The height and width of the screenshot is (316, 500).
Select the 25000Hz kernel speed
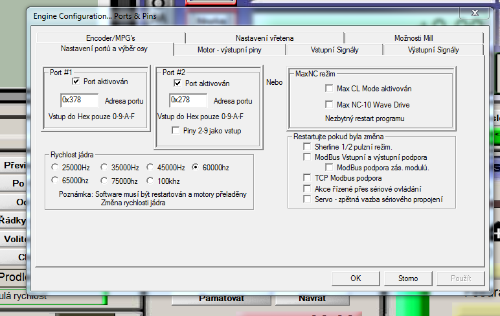[x=56, y=168]
